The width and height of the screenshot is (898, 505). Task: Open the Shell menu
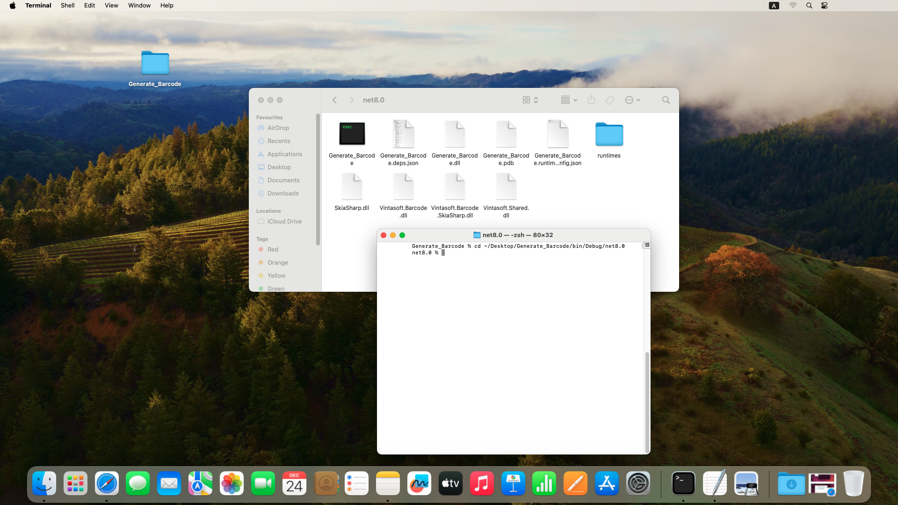(x=67, y=6)
